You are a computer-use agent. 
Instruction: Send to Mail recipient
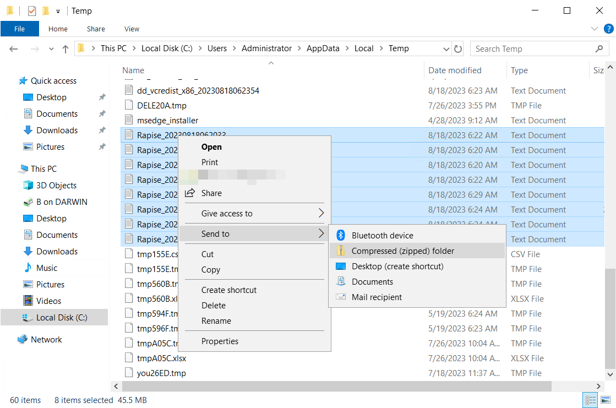[417, 297]
